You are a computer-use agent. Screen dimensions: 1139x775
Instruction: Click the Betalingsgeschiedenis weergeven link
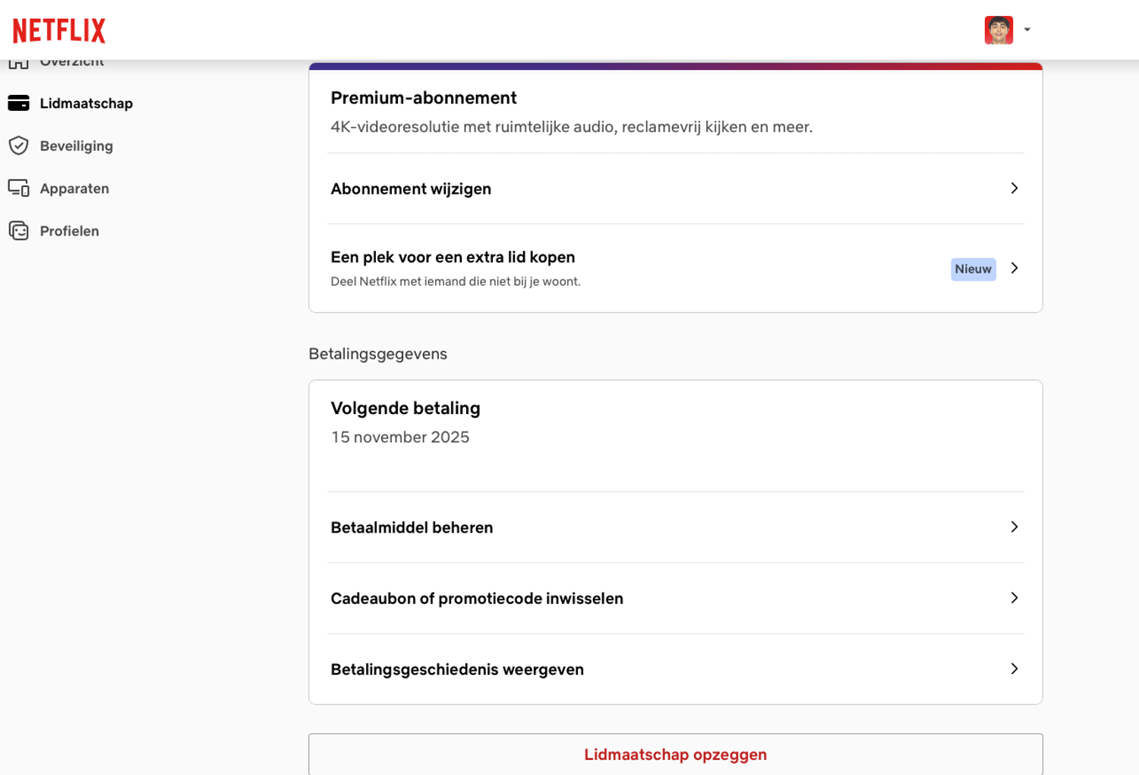(x=457, y=669)
